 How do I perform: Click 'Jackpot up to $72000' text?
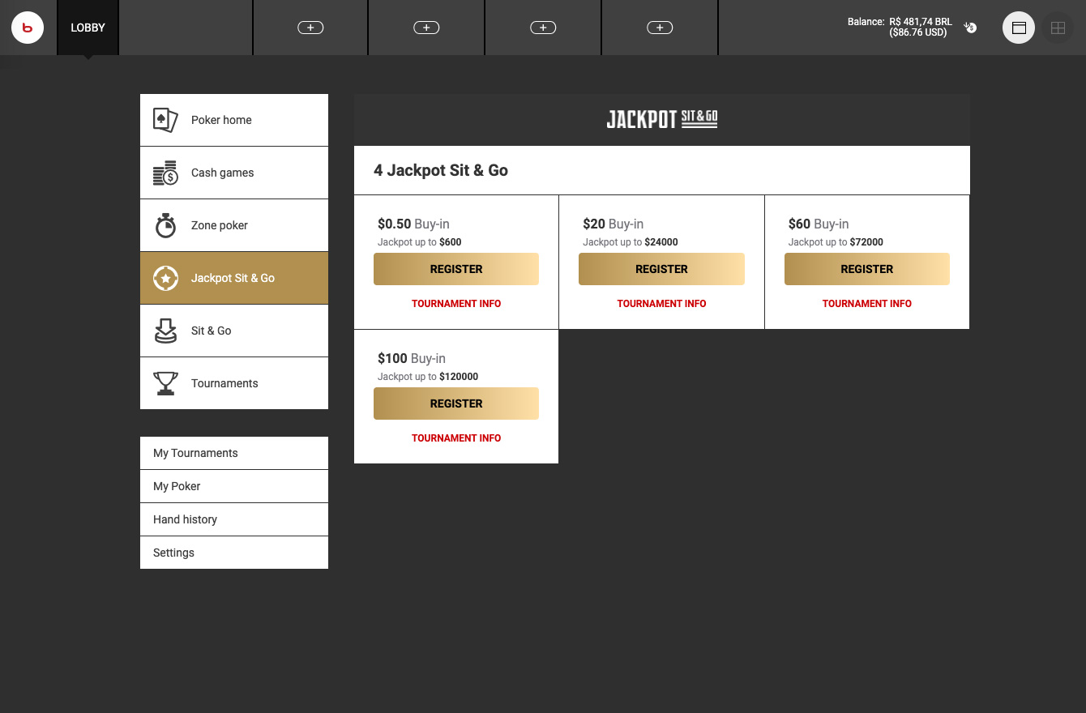coord(836,242)
